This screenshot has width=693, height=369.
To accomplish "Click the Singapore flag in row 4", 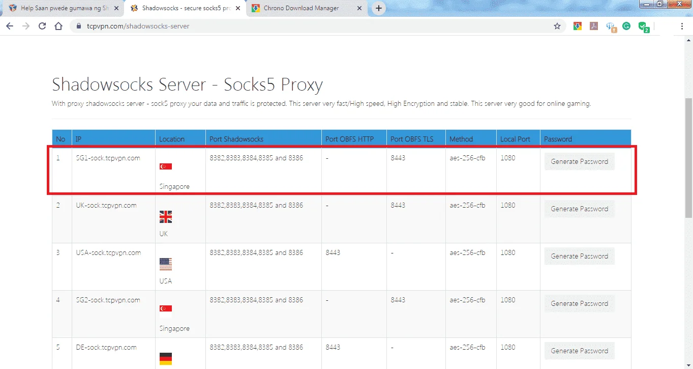I will click(x=166, y=308).
